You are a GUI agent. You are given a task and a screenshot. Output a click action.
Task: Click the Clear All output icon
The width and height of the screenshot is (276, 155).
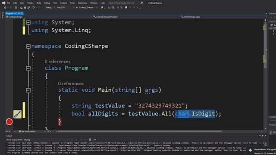tap(90, 139)
